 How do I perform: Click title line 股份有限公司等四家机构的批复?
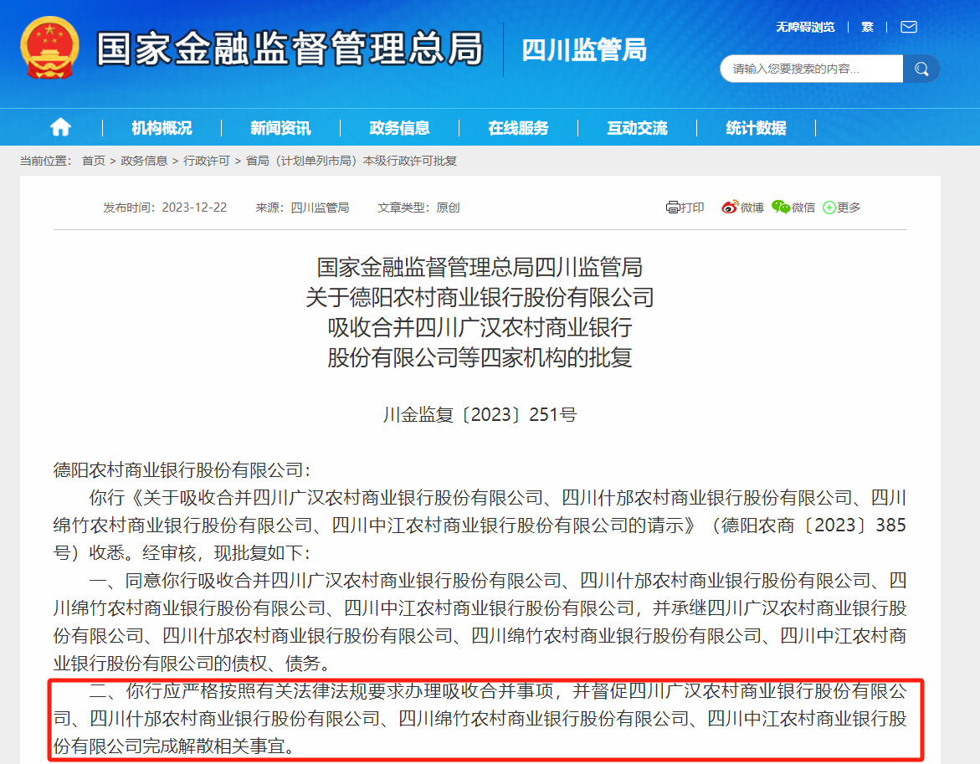tap(480, 357)
